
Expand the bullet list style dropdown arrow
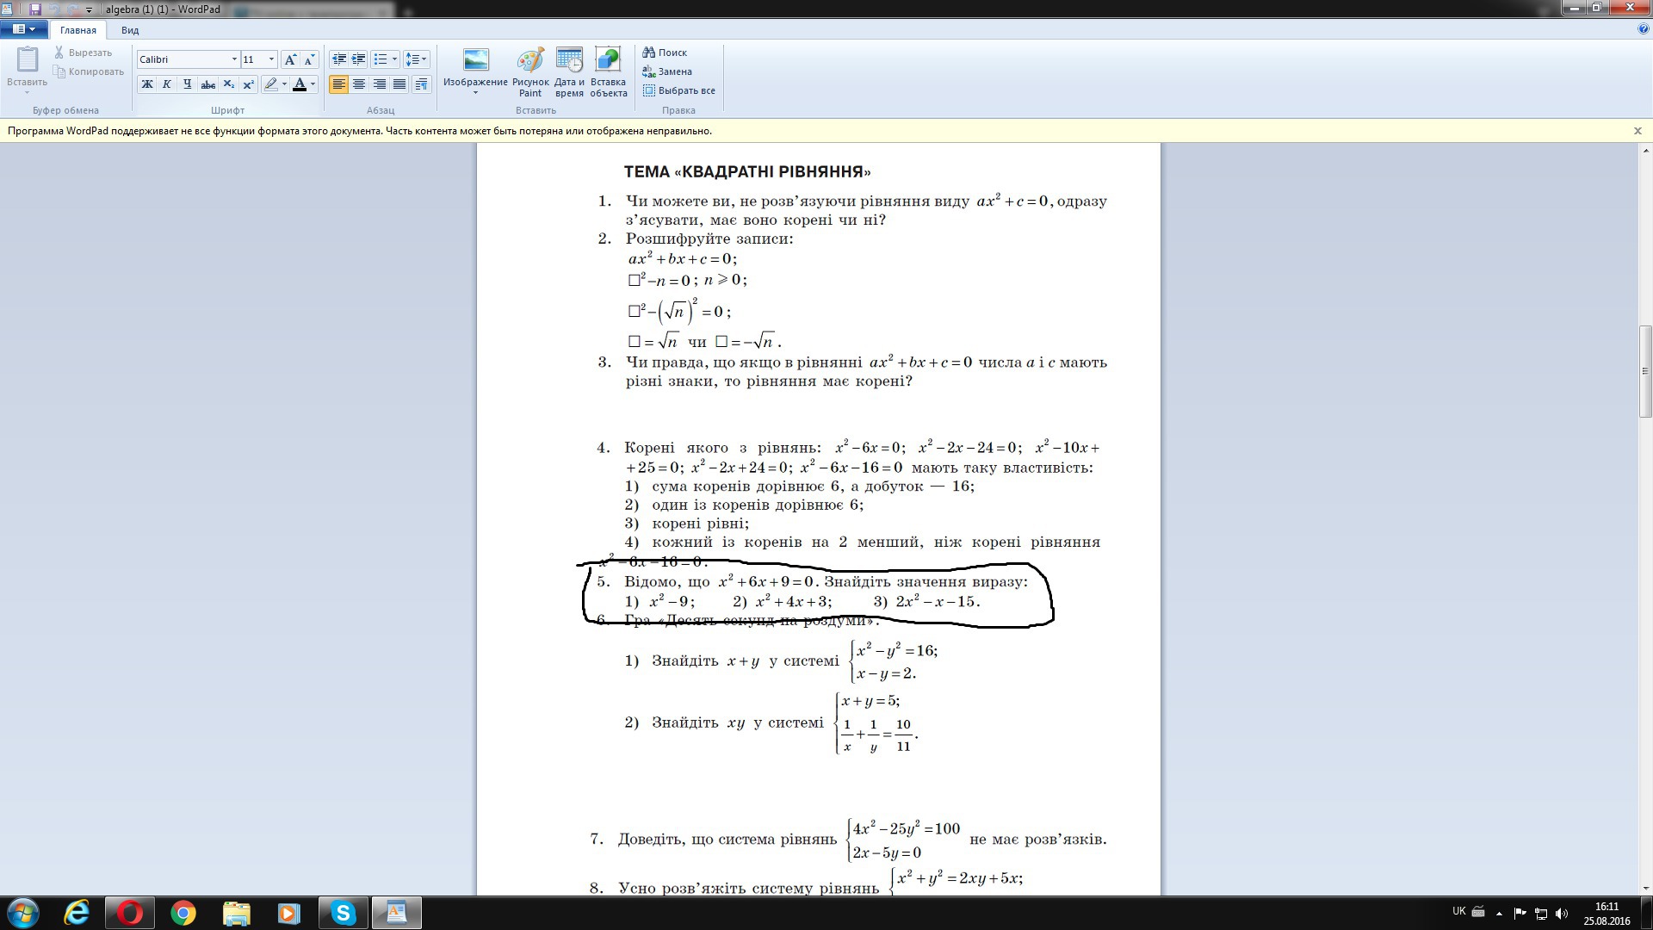[394, 59]
